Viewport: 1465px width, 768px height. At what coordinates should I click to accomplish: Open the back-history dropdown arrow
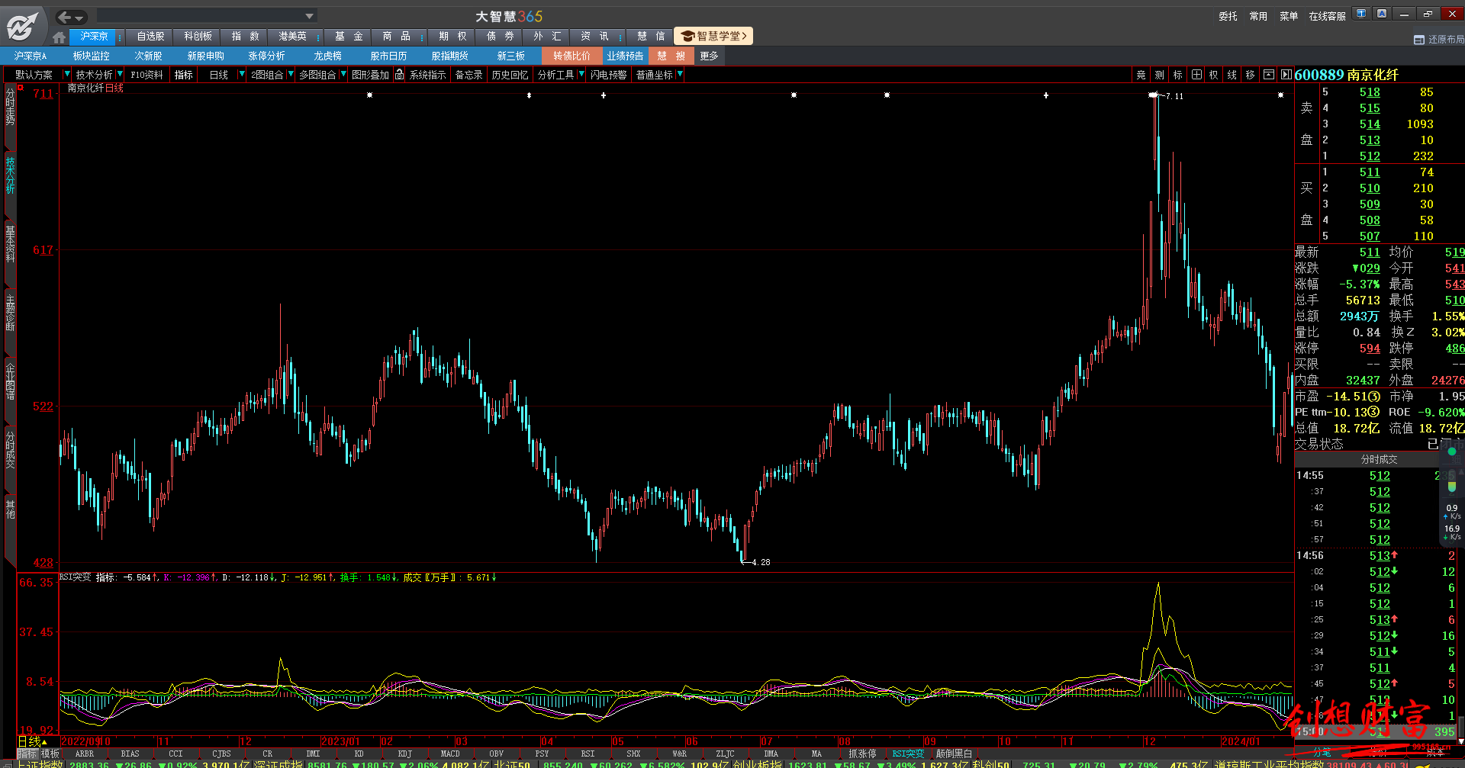pyautogui.click(x=79, y=18)
